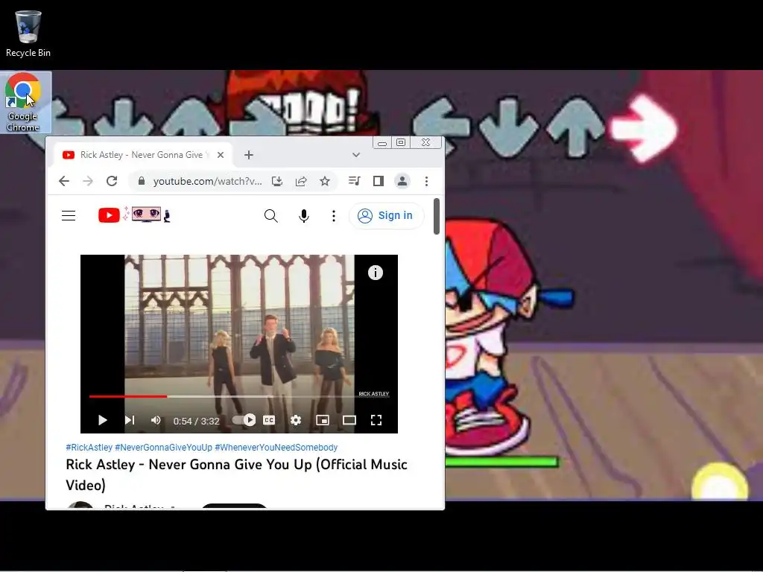Screen dimensions: 763x572
Task: Open the Recycle Bin desktop icon
Action: [x=28, y=34]
